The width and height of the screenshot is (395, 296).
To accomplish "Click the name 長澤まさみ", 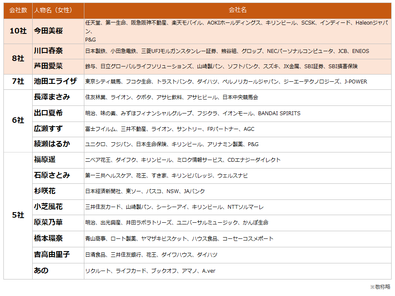I will point(52,97).
